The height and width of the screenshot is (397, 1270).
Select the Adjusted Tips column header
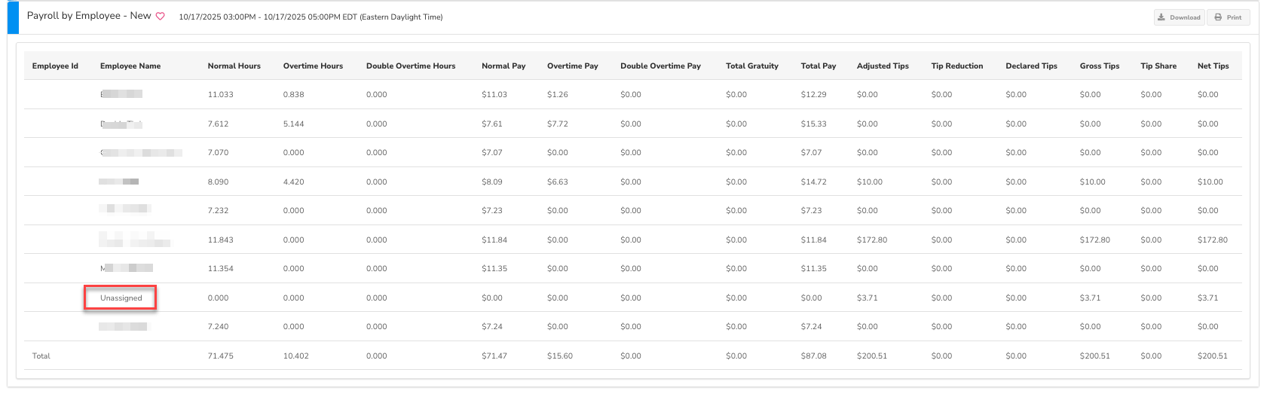point(883,66)
